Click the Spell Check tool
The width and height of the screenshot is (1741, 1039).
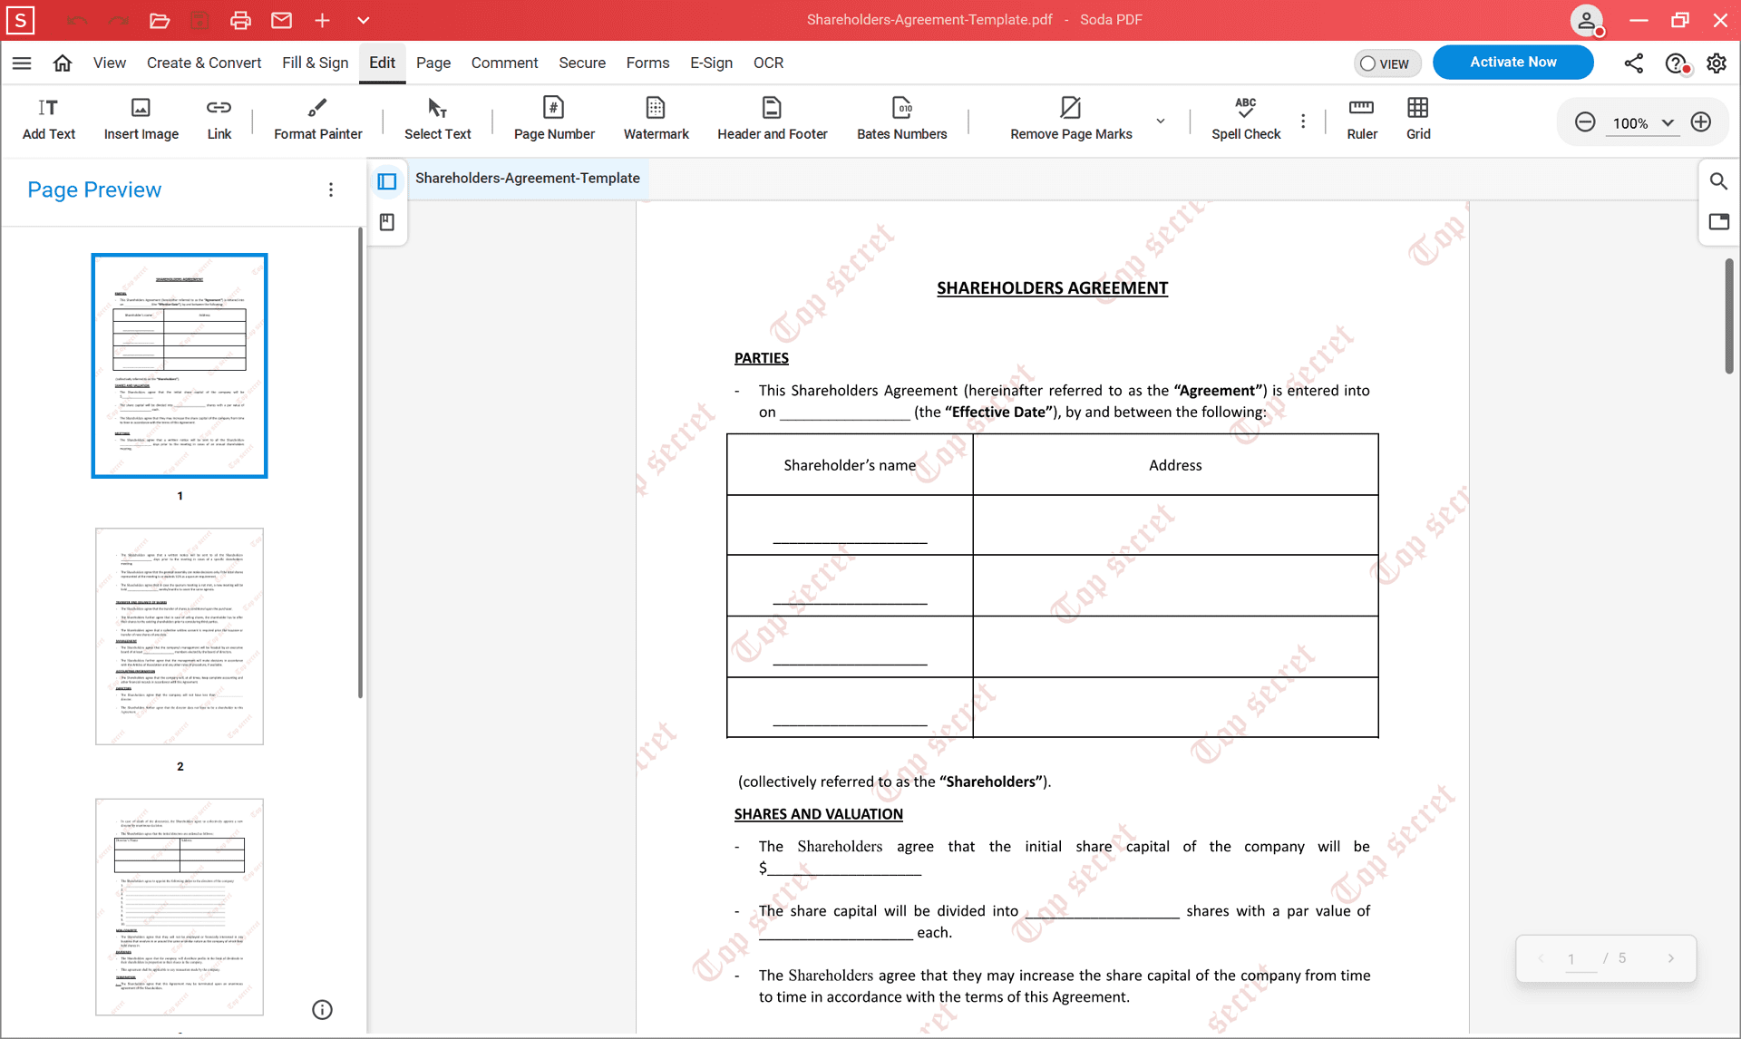point(1247,119)
